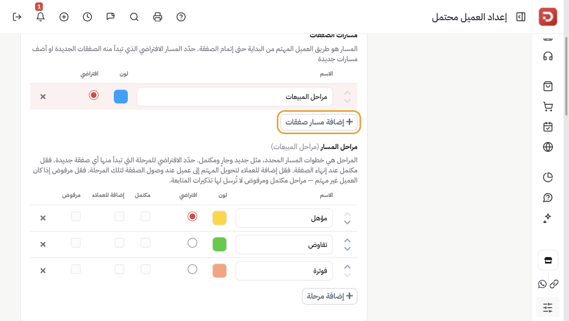Move مؤهل stage down
Image resolution: width=569 pixels, height=321 pixels.
tap(347, 222)
